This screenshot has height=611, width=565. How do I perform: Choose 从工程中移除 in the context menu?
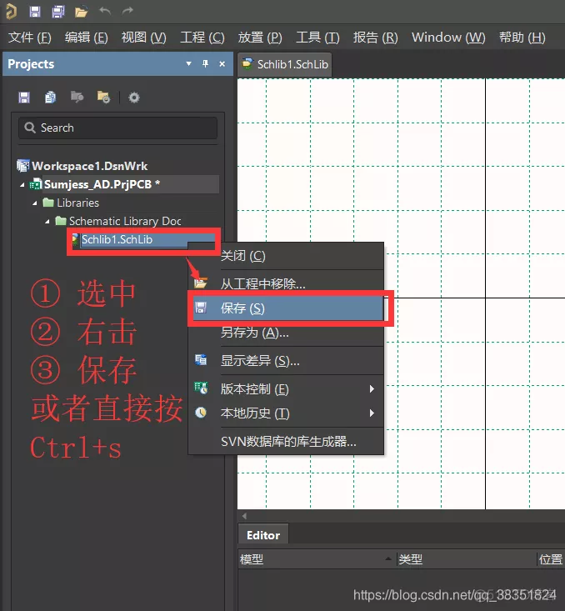click(286, 283)
